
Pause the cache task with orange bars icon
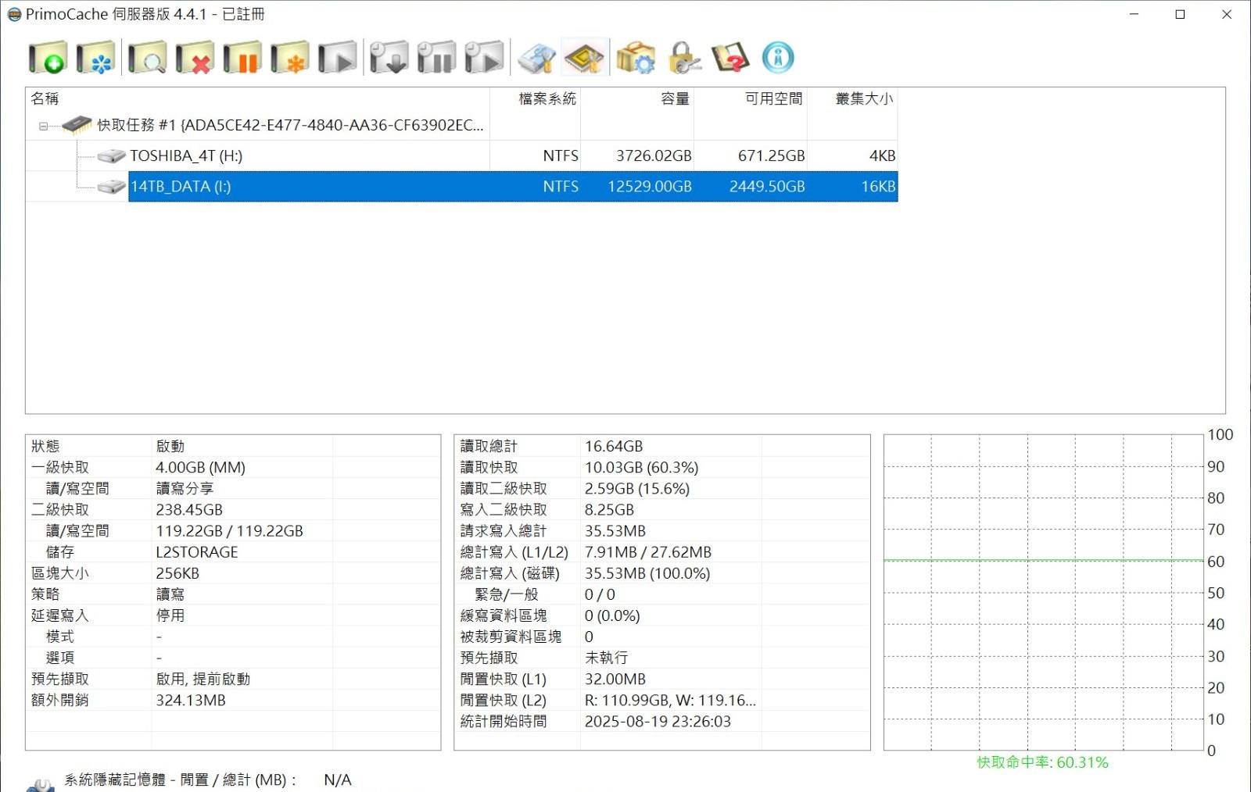coord(242,58)
